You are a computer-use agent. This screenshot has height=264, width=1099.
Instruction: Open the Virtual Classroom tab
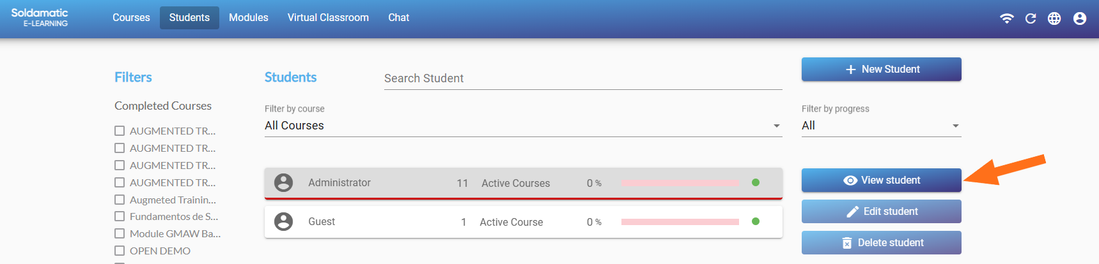[328, 18]
